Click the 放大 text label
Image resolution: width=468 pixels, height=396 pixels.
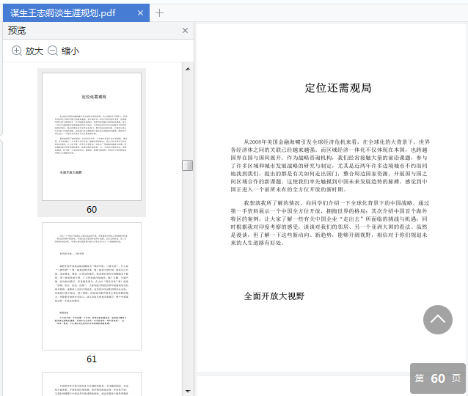pos(34,51)
